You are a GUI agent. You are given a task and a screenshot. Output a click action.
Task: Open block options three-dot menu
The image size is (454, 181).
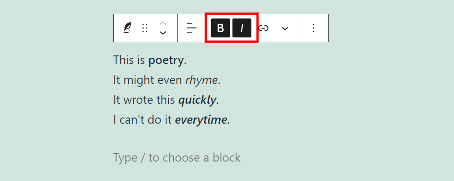coord(313,28)
